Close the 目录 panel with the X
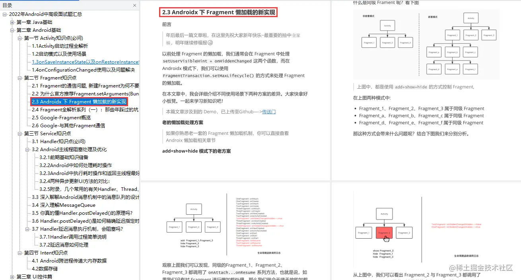The height and width of the screenshot is (280, 521). click(134, 6)
